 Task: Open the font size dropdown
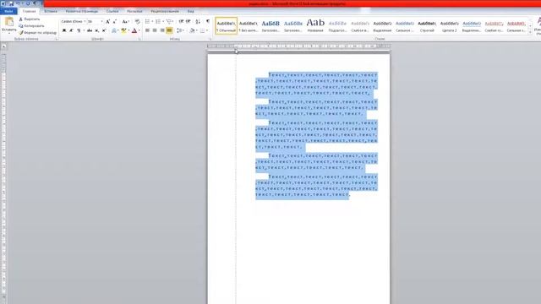[101, 22]
